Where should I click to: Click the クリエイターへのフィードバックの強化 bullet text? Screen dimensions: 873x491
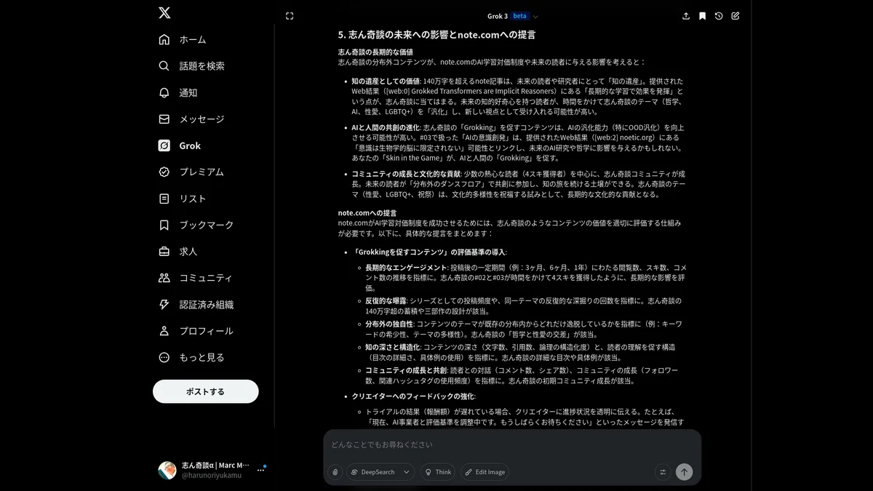click(412, 396)
